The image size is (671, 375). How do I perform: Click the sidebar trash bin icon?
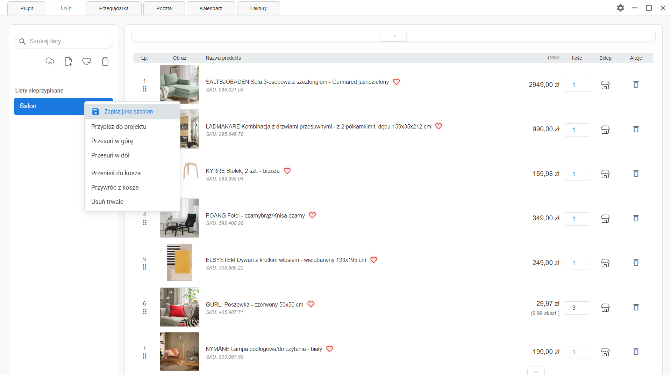point(105,62)
